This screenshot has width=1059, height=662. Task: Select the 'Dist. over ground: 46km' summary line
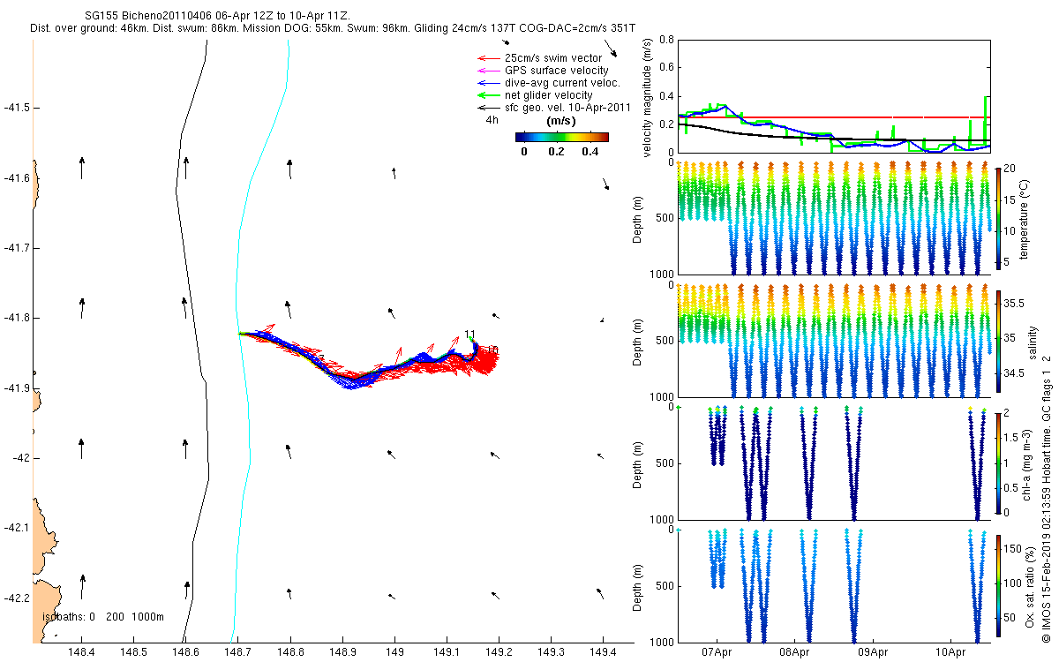tap(334, 28)
